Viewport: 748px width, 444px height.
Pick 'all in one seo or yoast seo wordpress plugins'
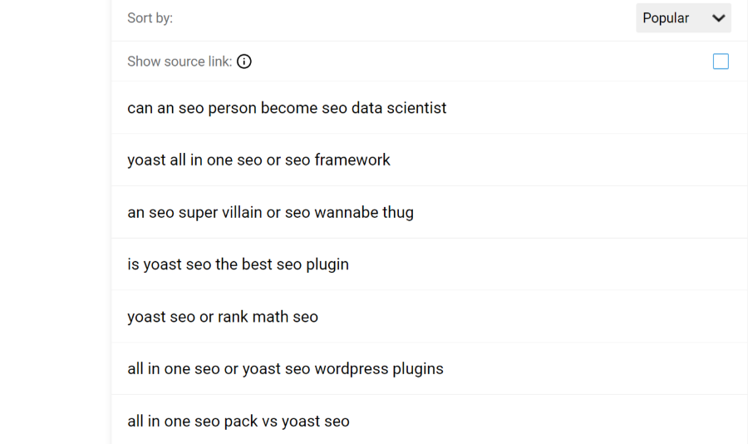pyautogui.click(x=285, y=368)
